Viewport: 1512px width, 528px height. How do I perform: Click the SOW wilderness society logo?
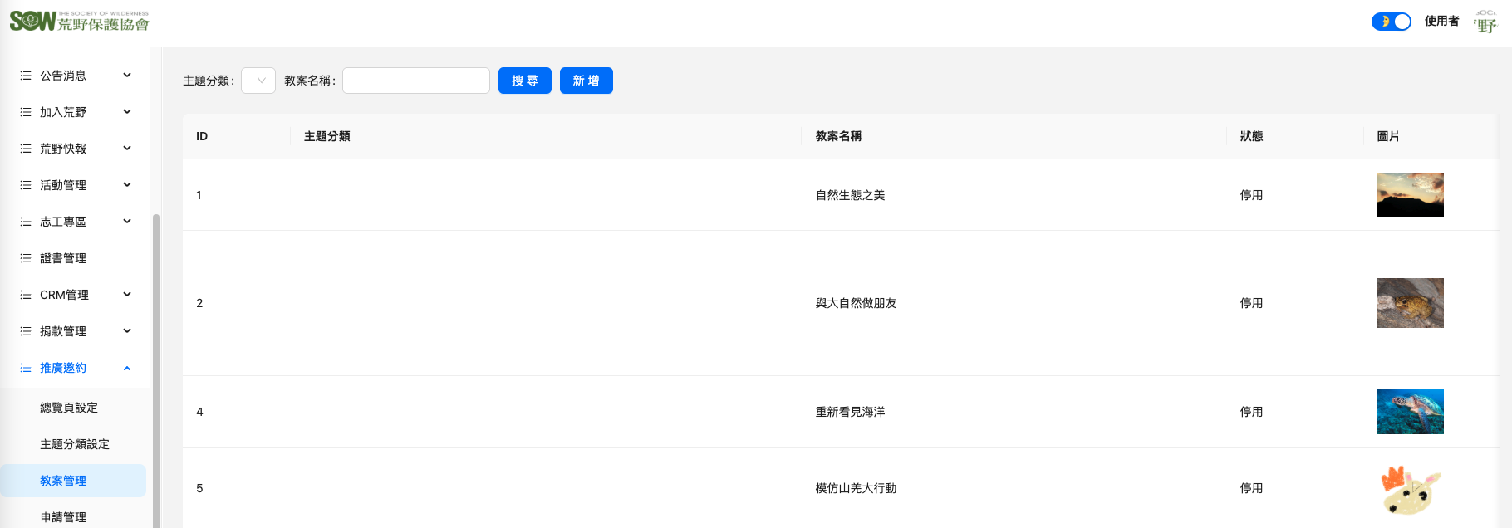80,21
